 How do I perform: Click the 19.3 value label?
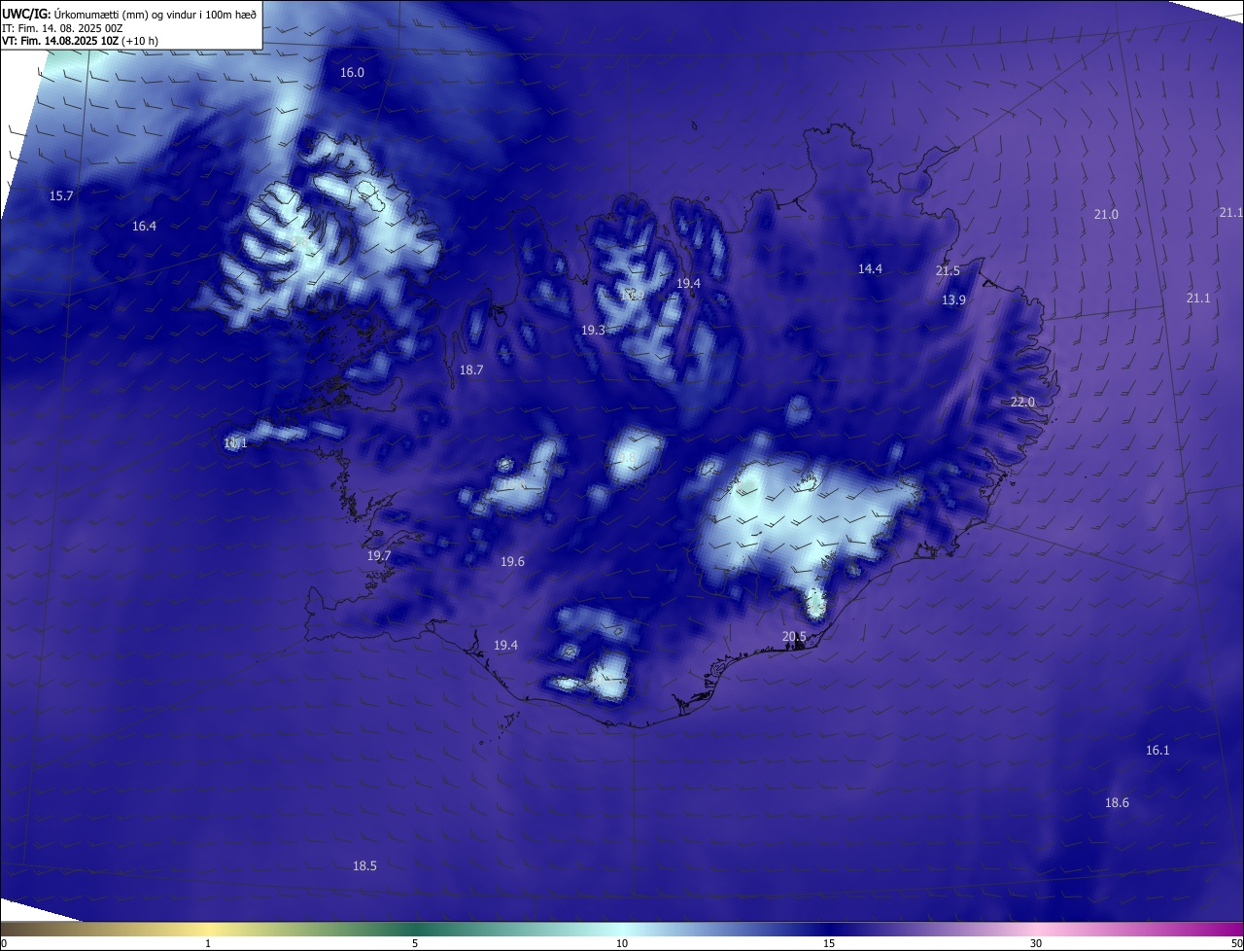pyautogui.click(x=593, y=330)
